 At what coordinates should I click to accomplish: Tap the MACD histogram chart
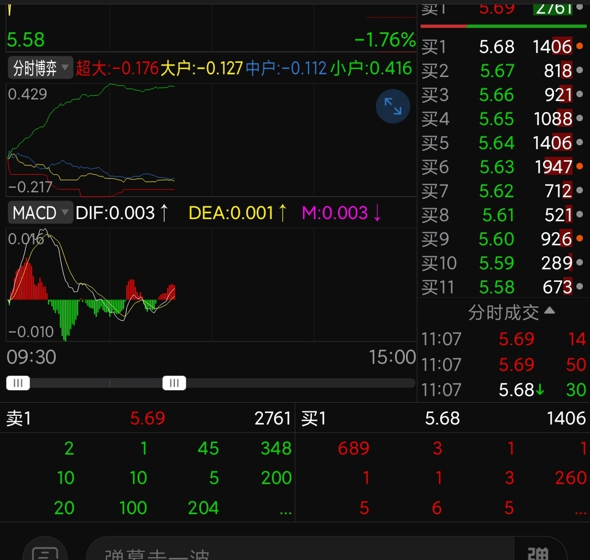[x=211, y=285]
